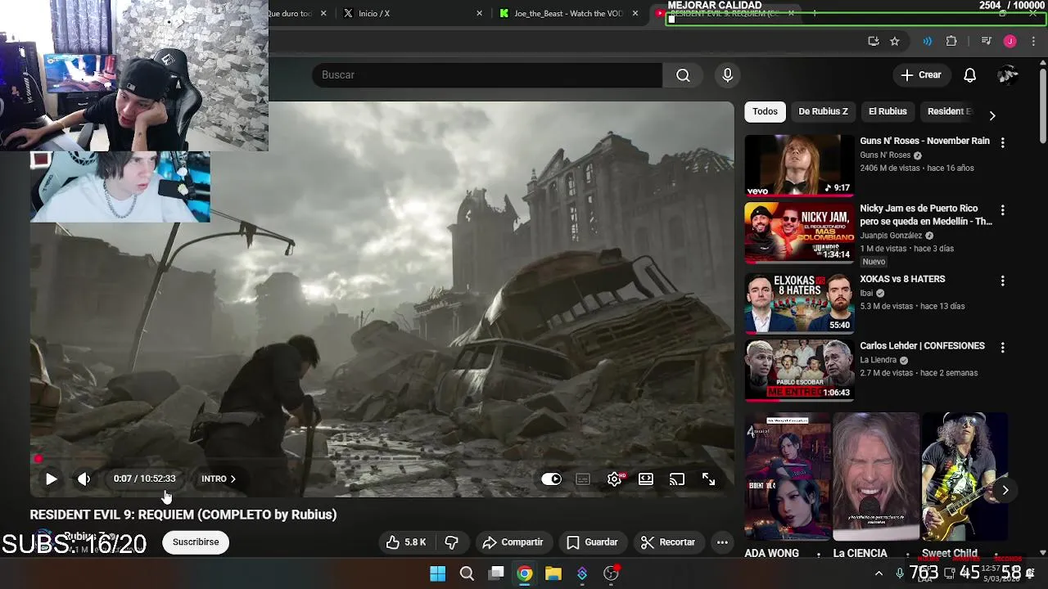Click the Recortar clip button

(x=668, y=542)
